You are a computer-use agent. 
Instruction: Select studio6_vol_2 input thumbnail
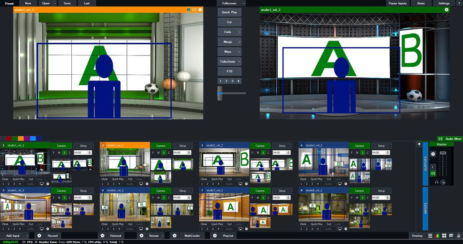pyautogui.click(x=125, y=207)
